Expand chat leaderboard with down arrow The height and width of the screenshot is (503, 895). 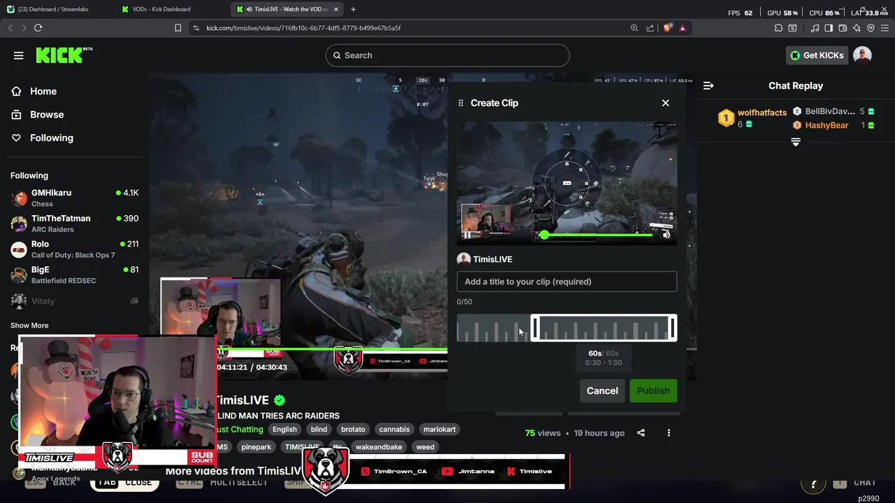coord(796,142)
